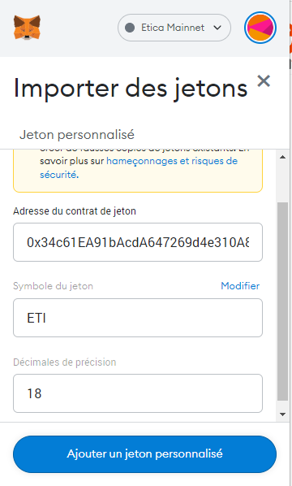Close the Importer des jetons dialog
The height and width of the screenshot is (486, 292).
[x=264, y=81]
